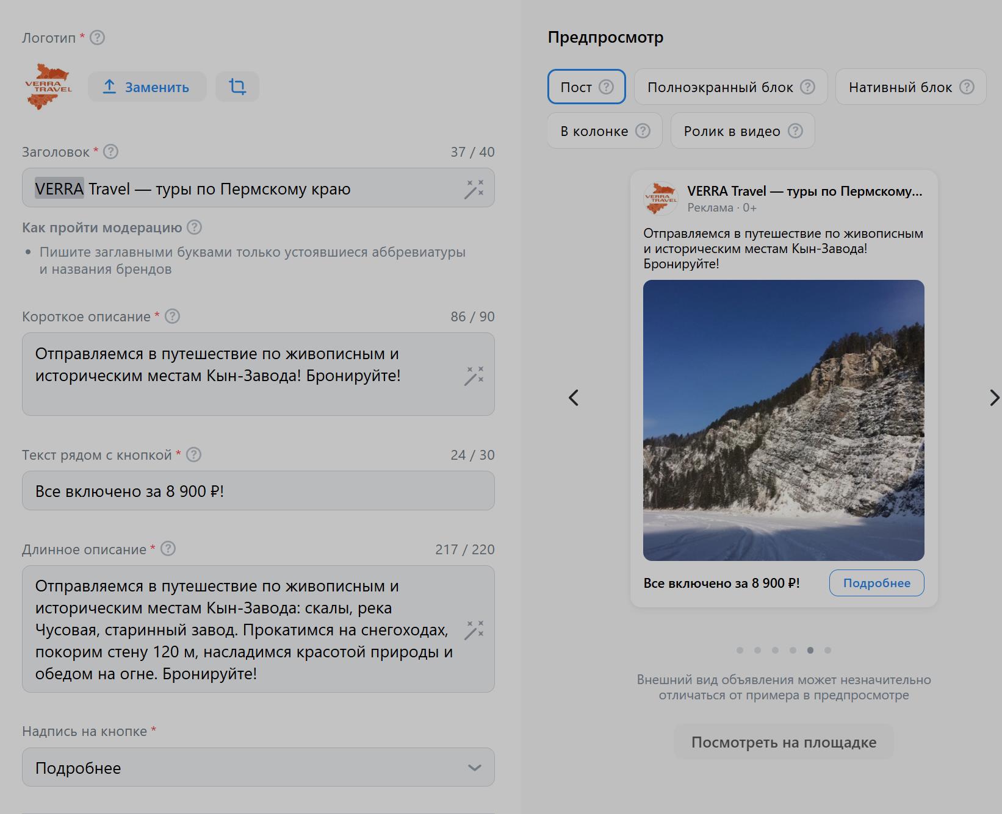
Task: Click the Все включено за 8 900 ₽ input
Action: tap(258, 491)
